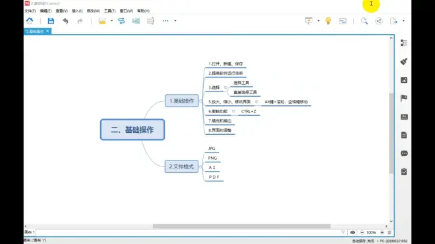Viewport: 435px width, 244px height.
Task: Undo the last action
Action: [65, 21]
